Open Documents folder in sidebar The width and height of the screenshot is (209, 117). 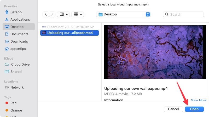point(19,34)
